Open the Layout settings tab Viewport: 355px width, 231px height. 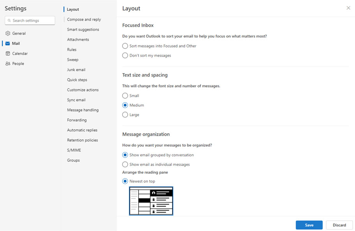point(73,9)
